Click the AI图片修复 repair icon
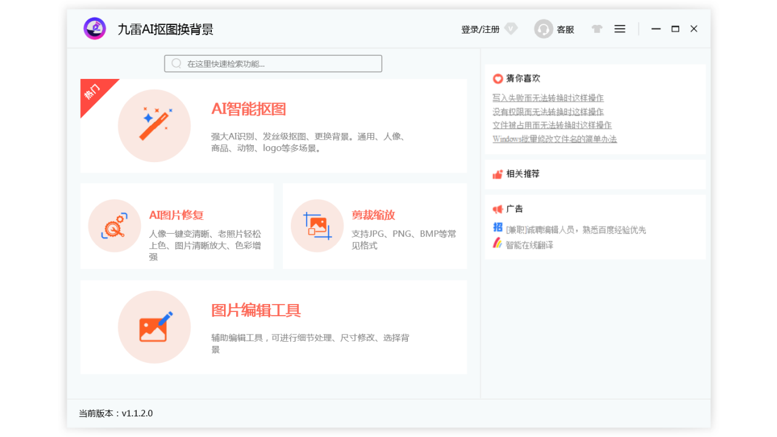 click(115, 226)
